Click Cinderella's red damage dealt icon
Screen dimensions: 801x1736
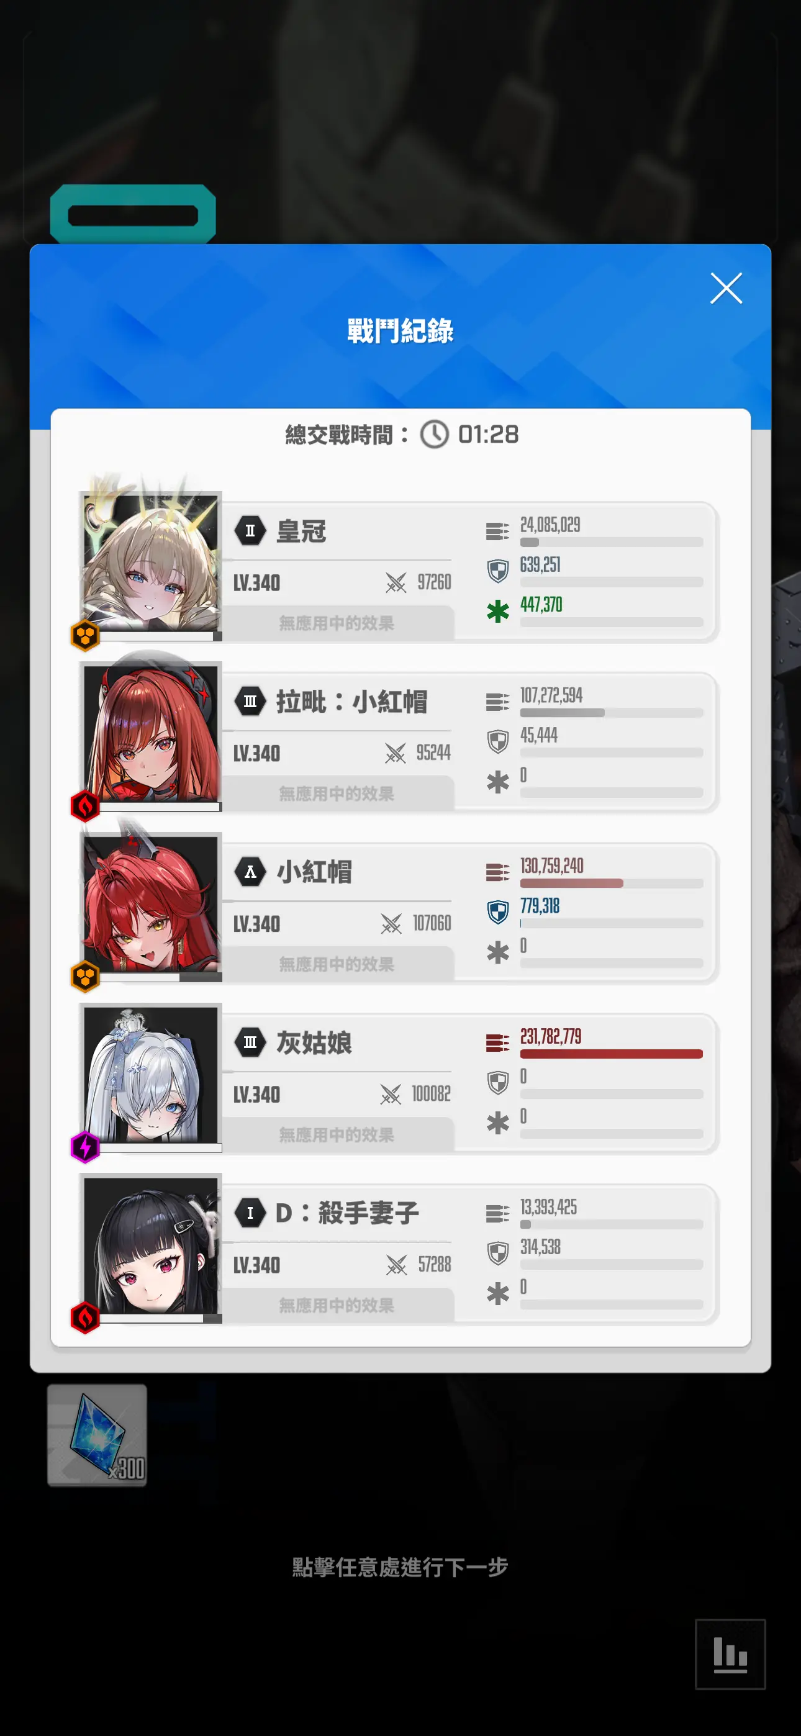[497, 1043]
